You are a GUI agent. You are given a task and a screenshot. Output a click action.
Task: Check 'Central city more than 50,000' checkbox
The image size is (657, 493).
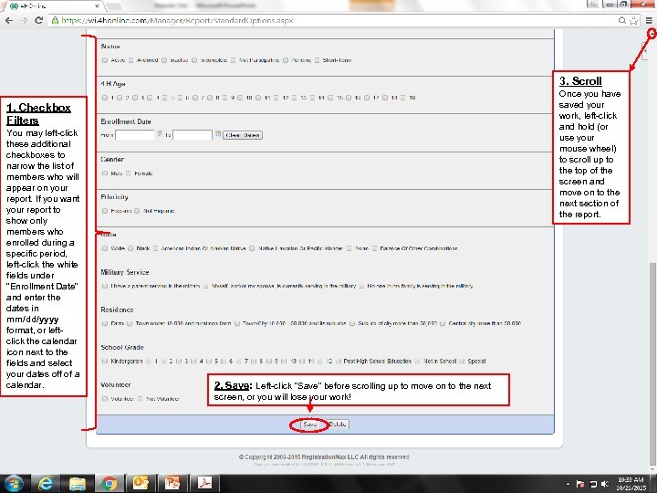[x=443, y=323]
